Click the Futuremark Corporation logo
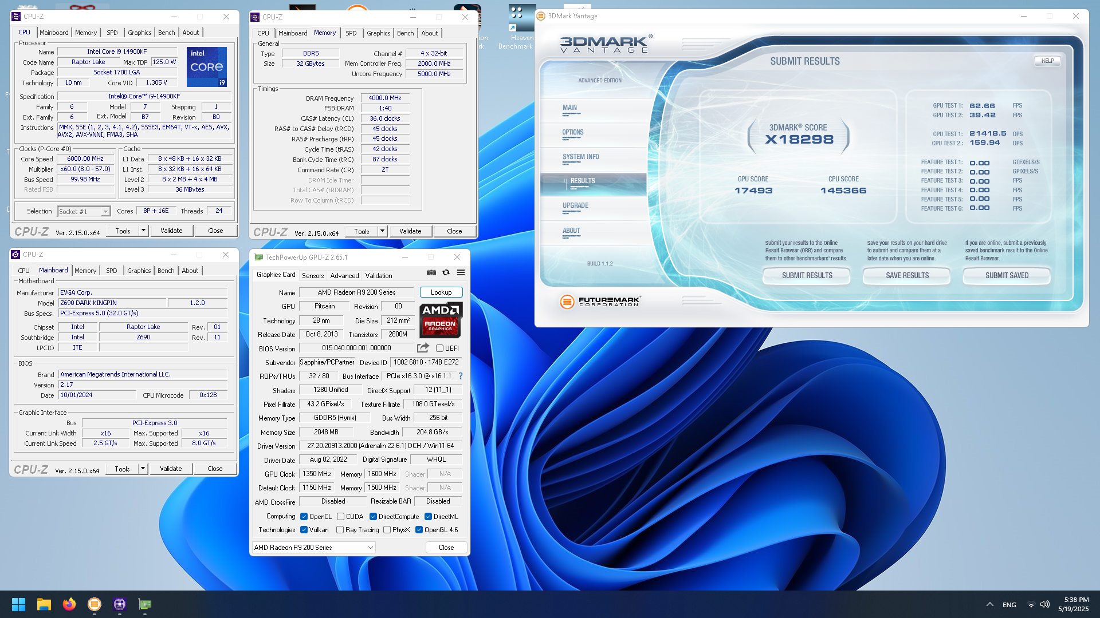Viewport: 1100px width, 618px height. [600, 302]
